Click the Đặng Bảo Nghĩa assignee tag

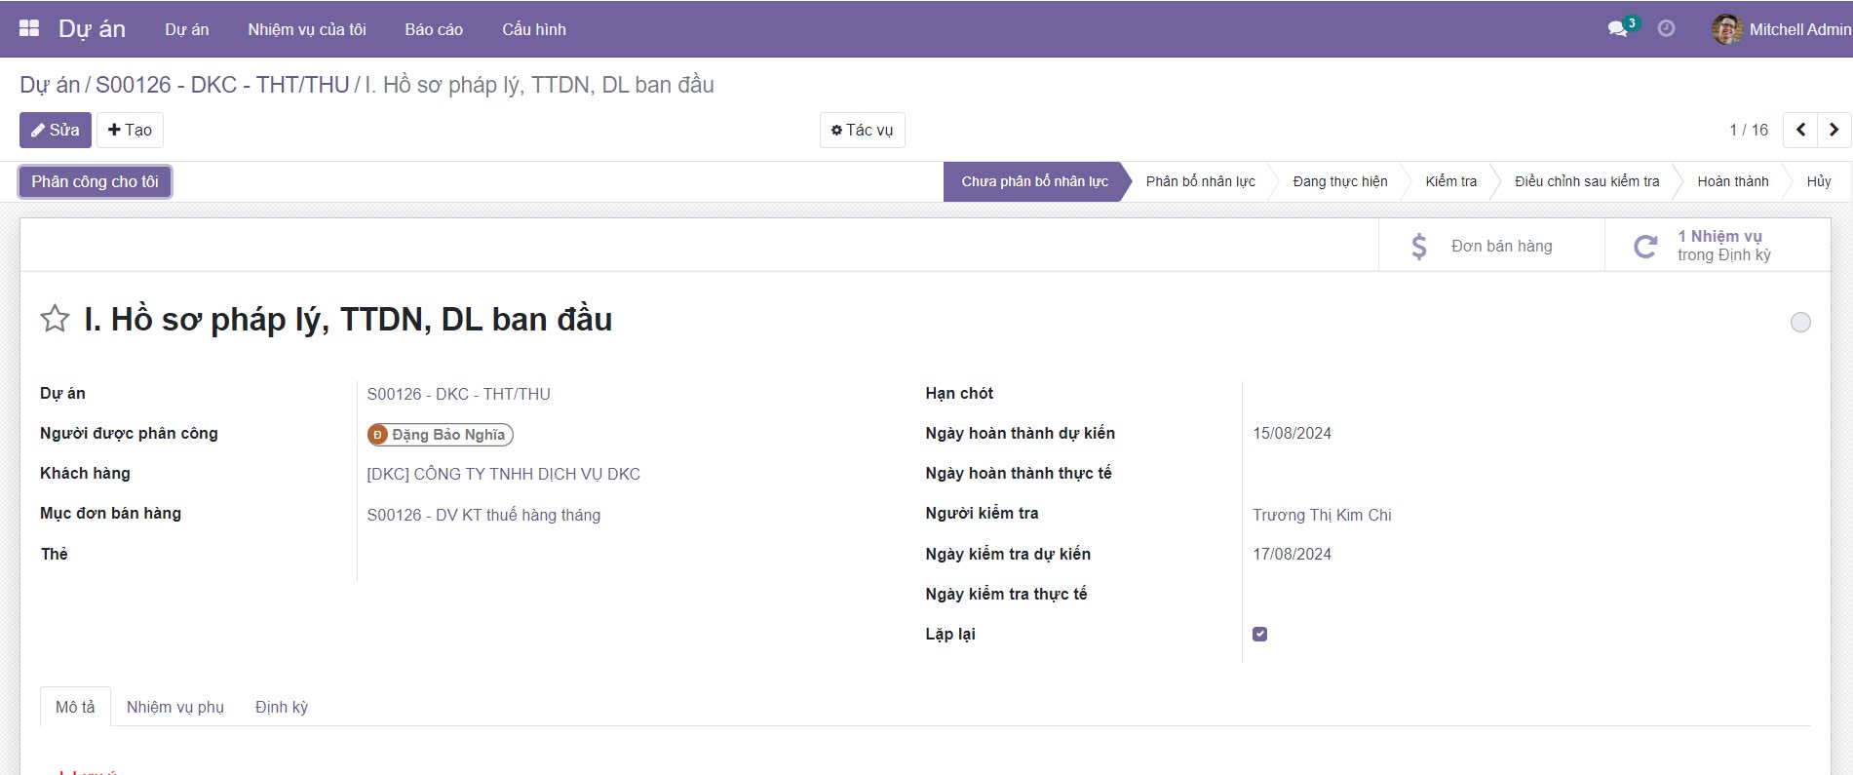[x=441, y=435]
